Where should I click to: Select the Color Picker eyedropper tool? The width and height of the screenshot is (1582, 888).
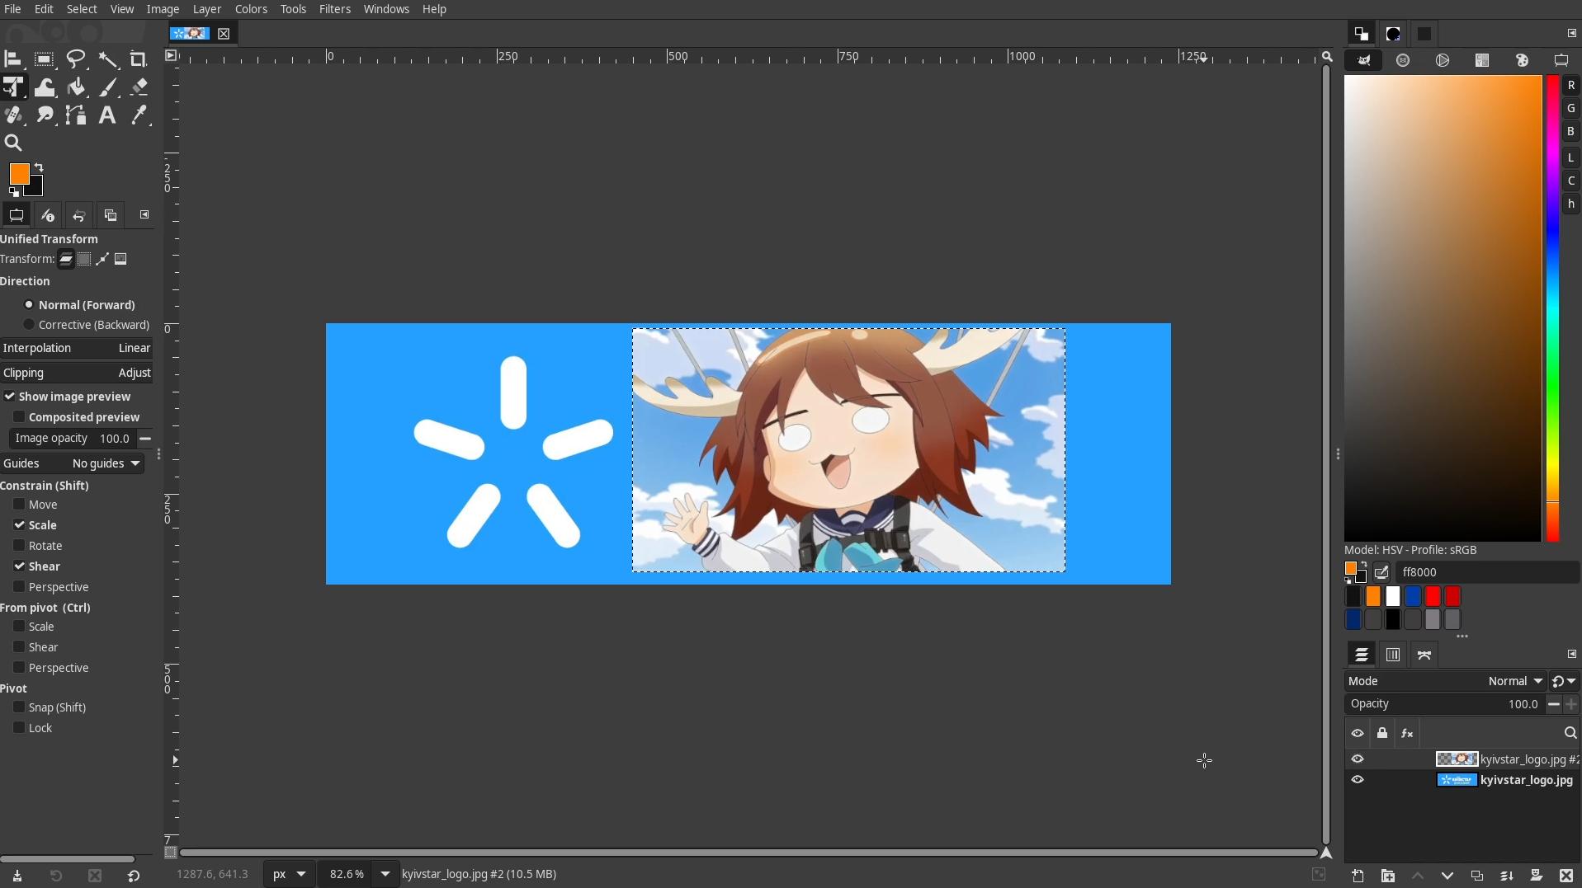(139, 115)
